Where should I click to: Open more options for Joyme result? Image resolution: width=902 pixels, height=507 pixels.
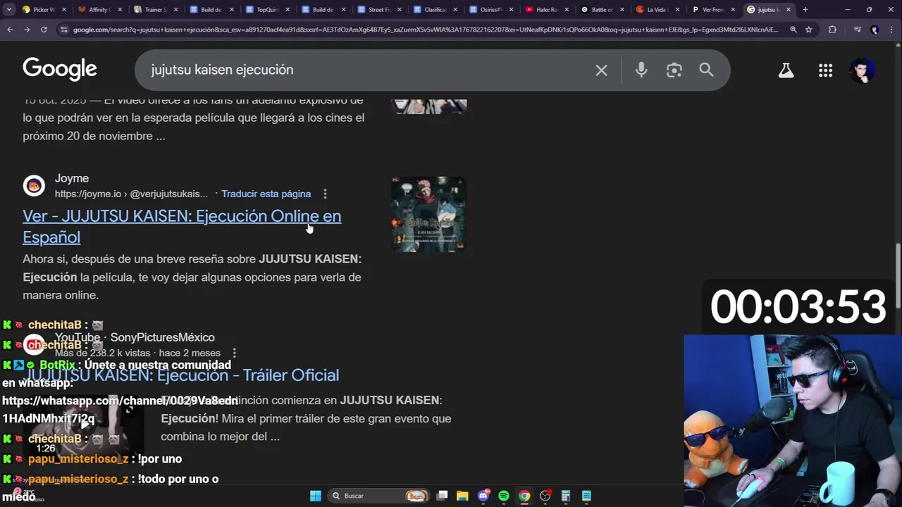(325, 194)
